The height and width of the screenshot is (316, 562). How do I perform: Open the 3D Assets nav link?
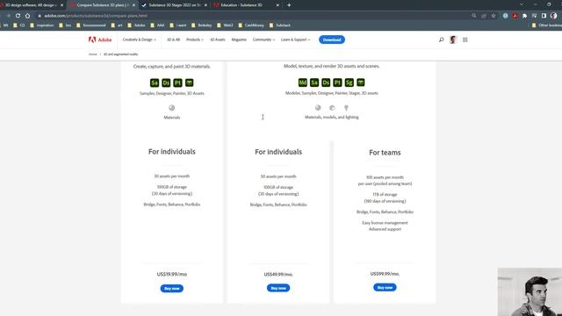pyautogui.click(x=218, y=39)
